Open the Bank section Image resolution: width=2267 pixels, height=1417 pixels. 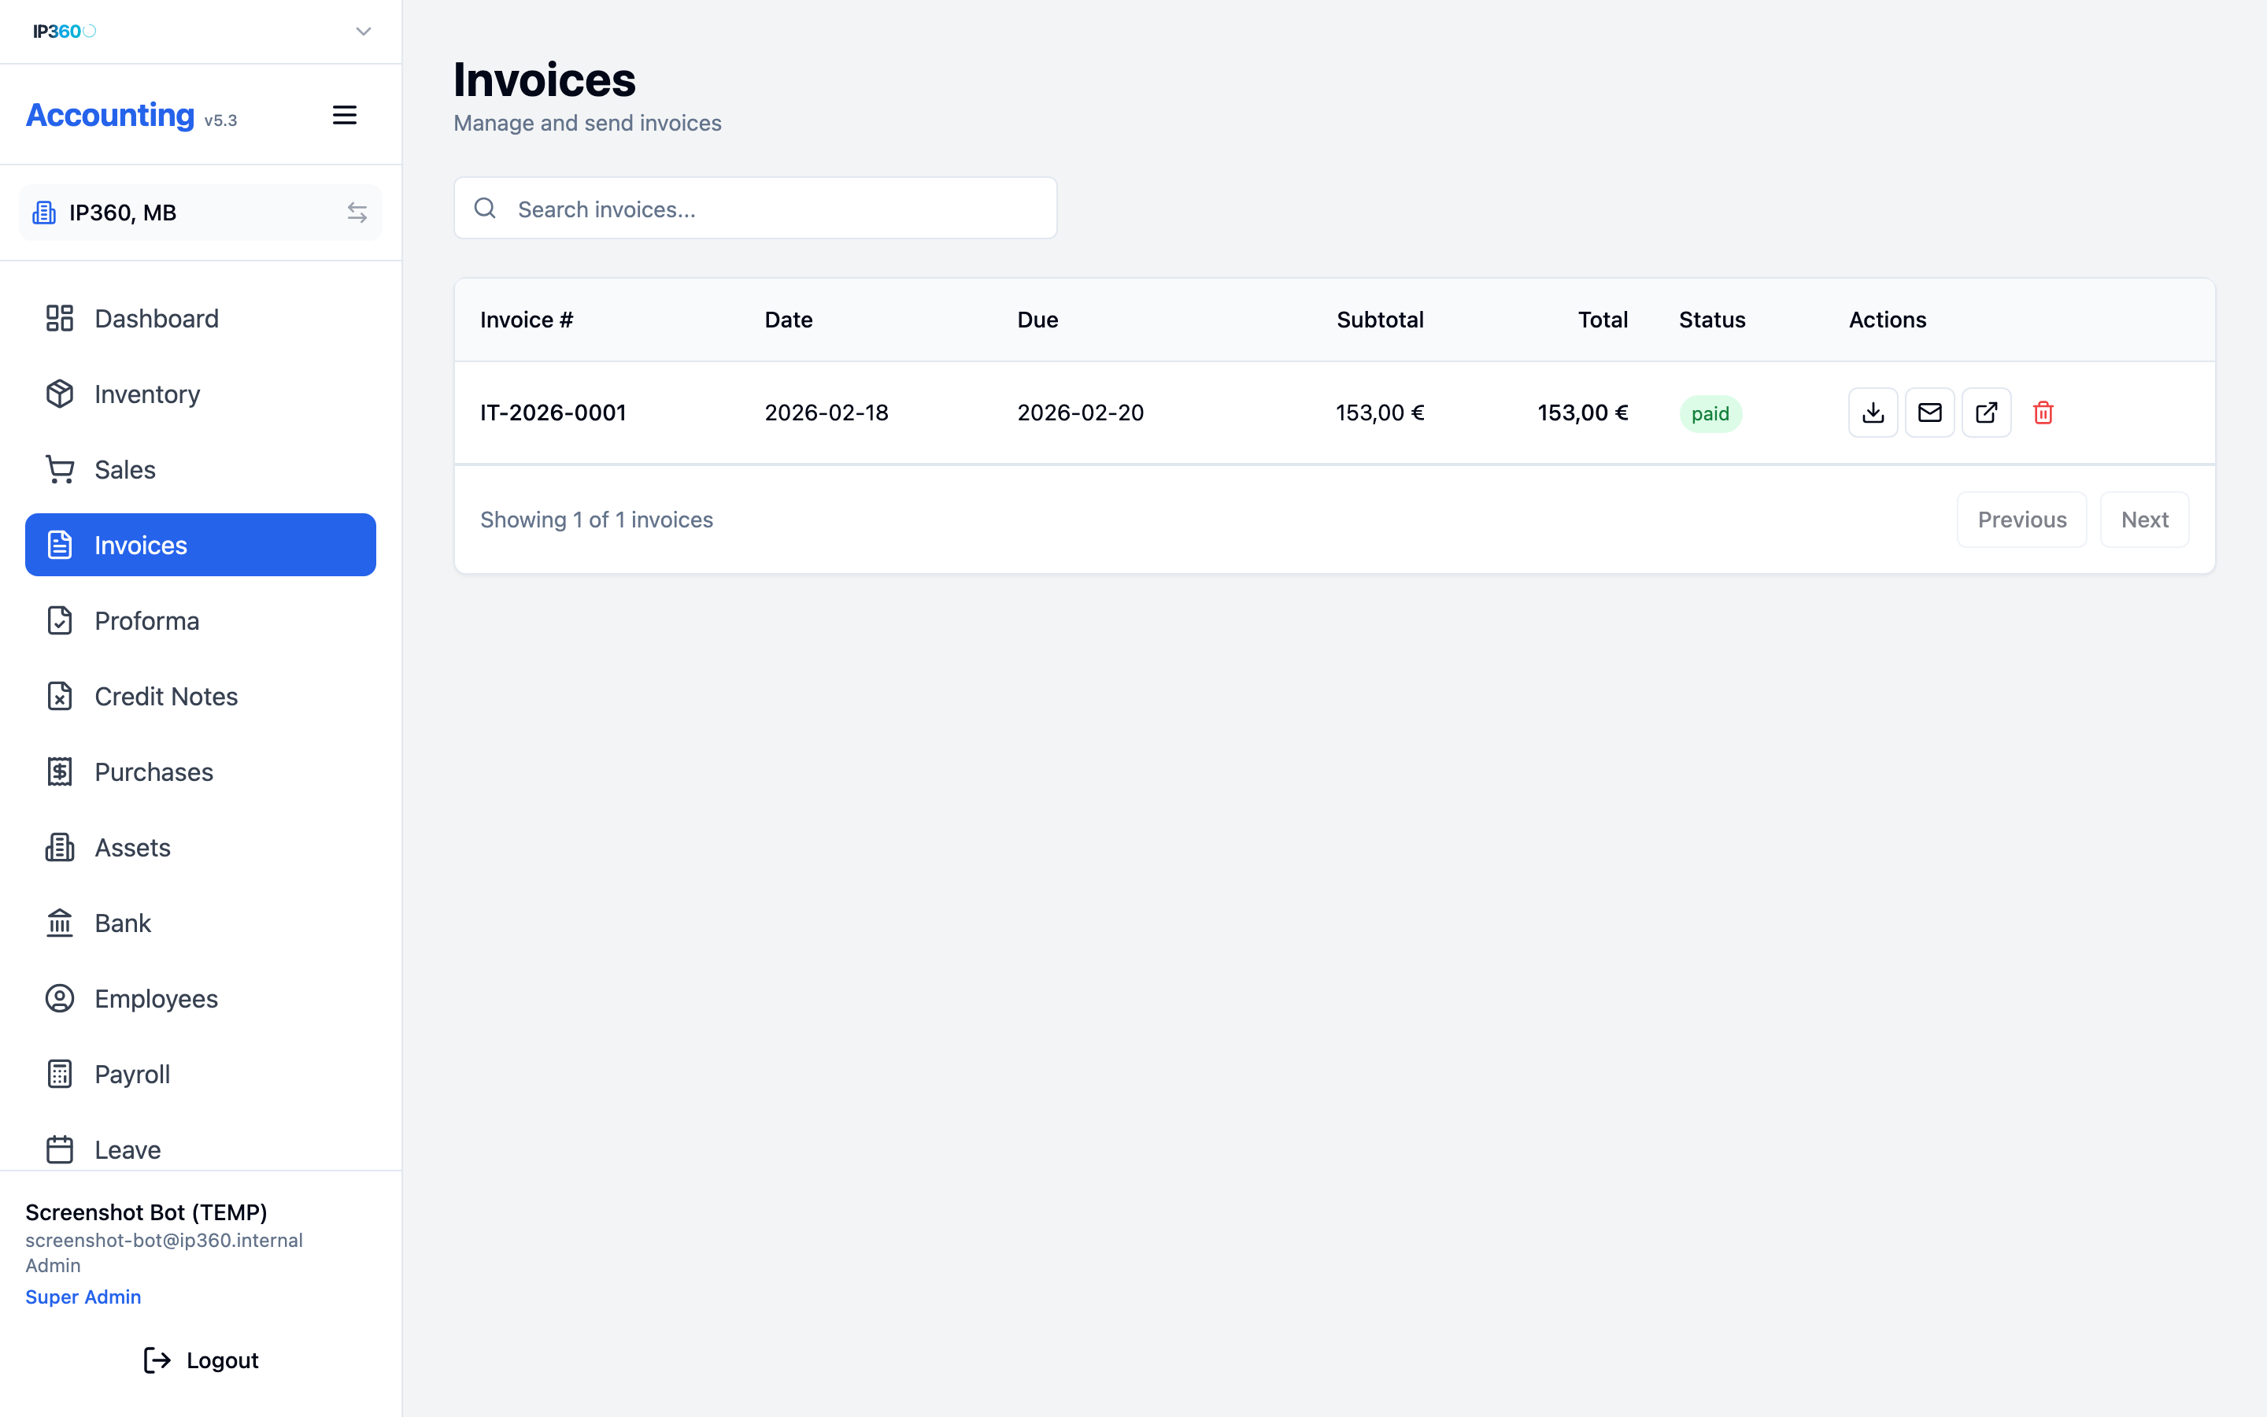click(201, 923)
